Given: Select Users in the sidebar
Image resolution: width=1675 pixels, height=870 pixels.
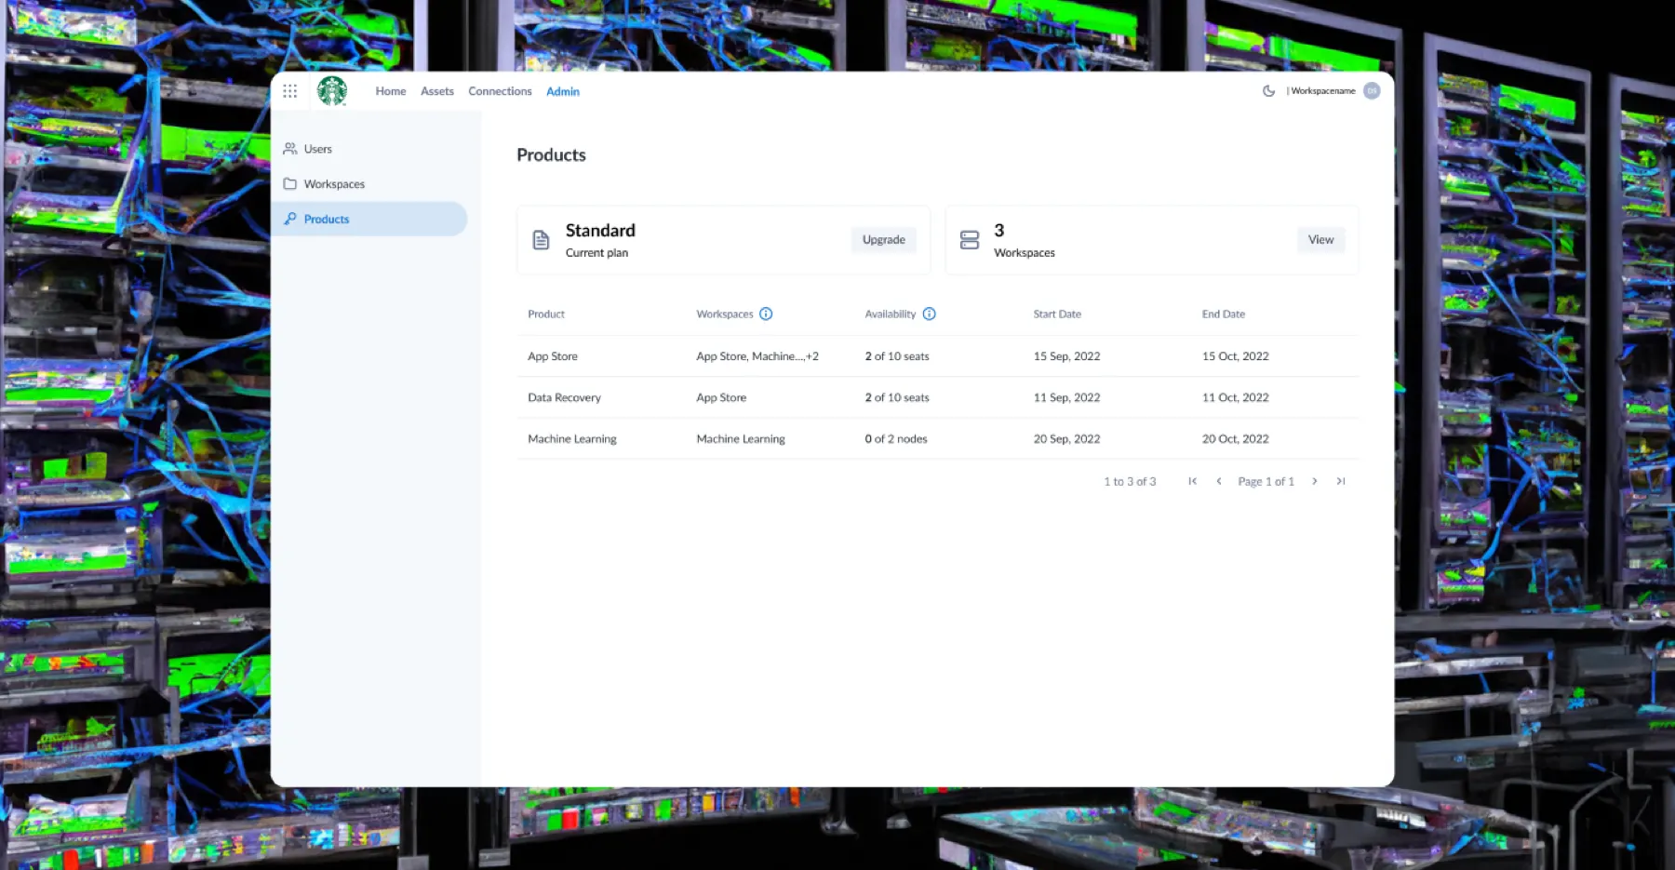Looking at the screenshot, I should click(369, 149).
